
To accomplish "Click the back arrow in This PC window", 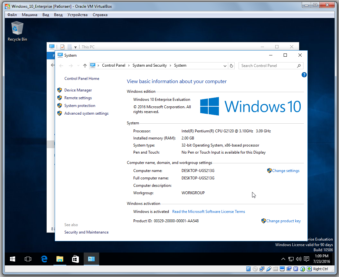I will pos(52,65).
